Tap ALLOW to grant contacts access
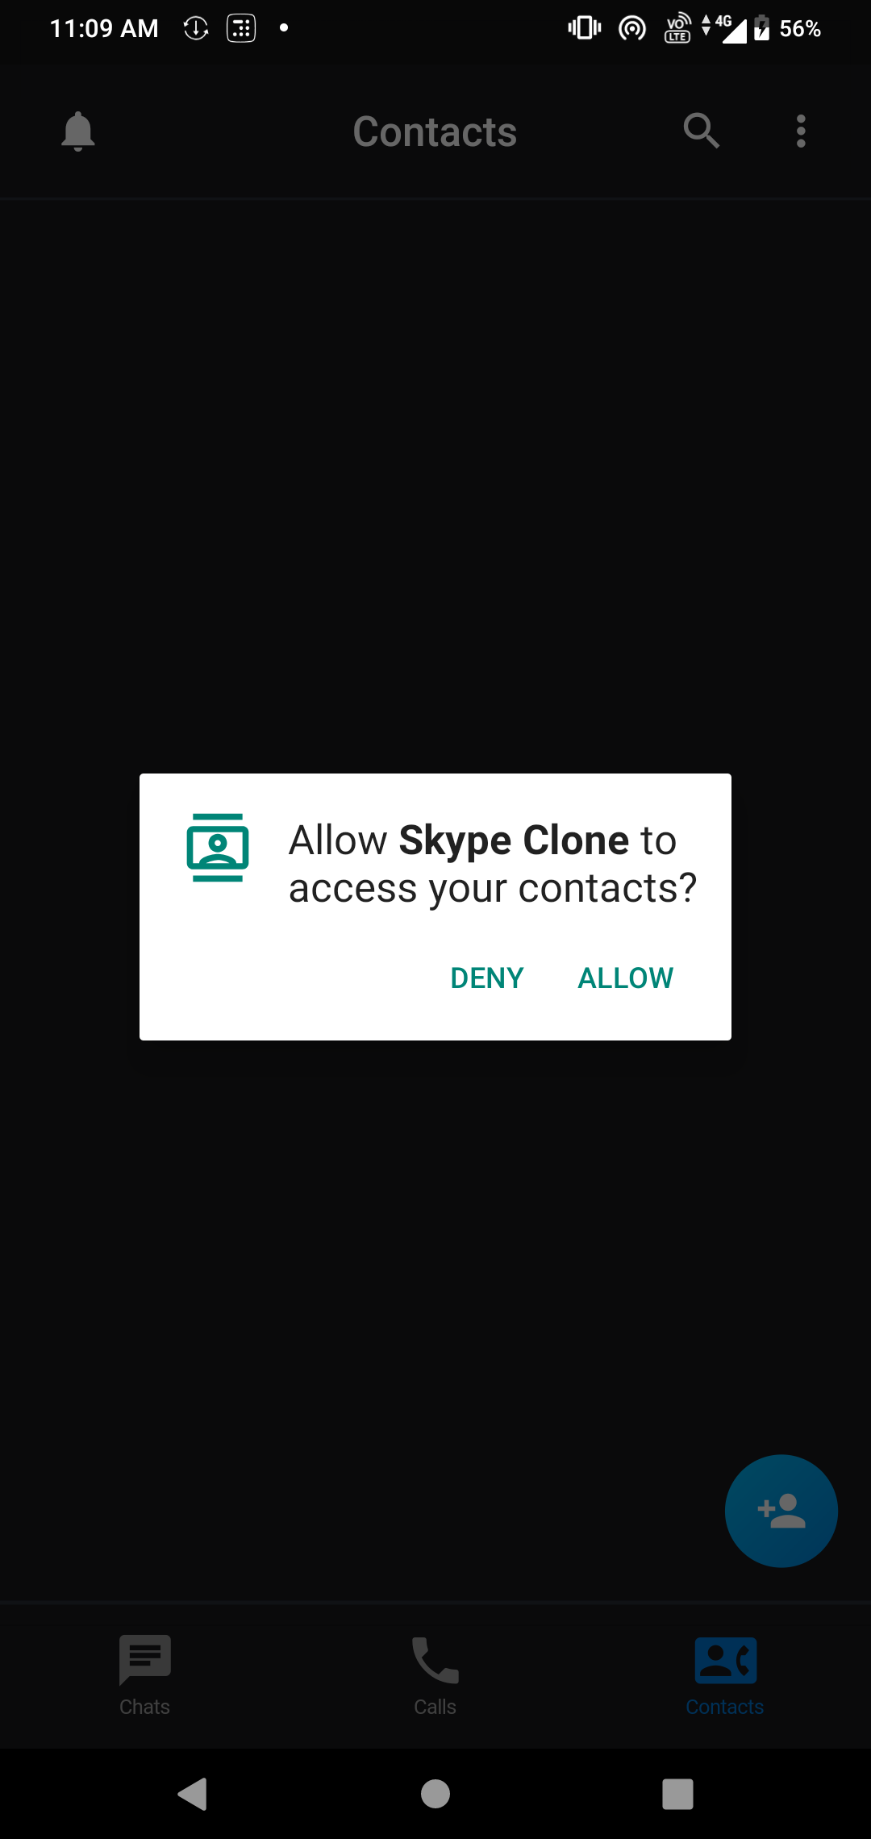This screenshot has width=871, height=1839. coord(625,978)
